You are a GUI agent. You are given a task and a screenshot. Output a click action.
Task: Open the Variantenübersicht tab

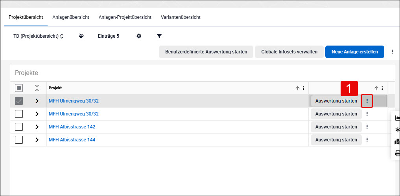coord(181,17)
